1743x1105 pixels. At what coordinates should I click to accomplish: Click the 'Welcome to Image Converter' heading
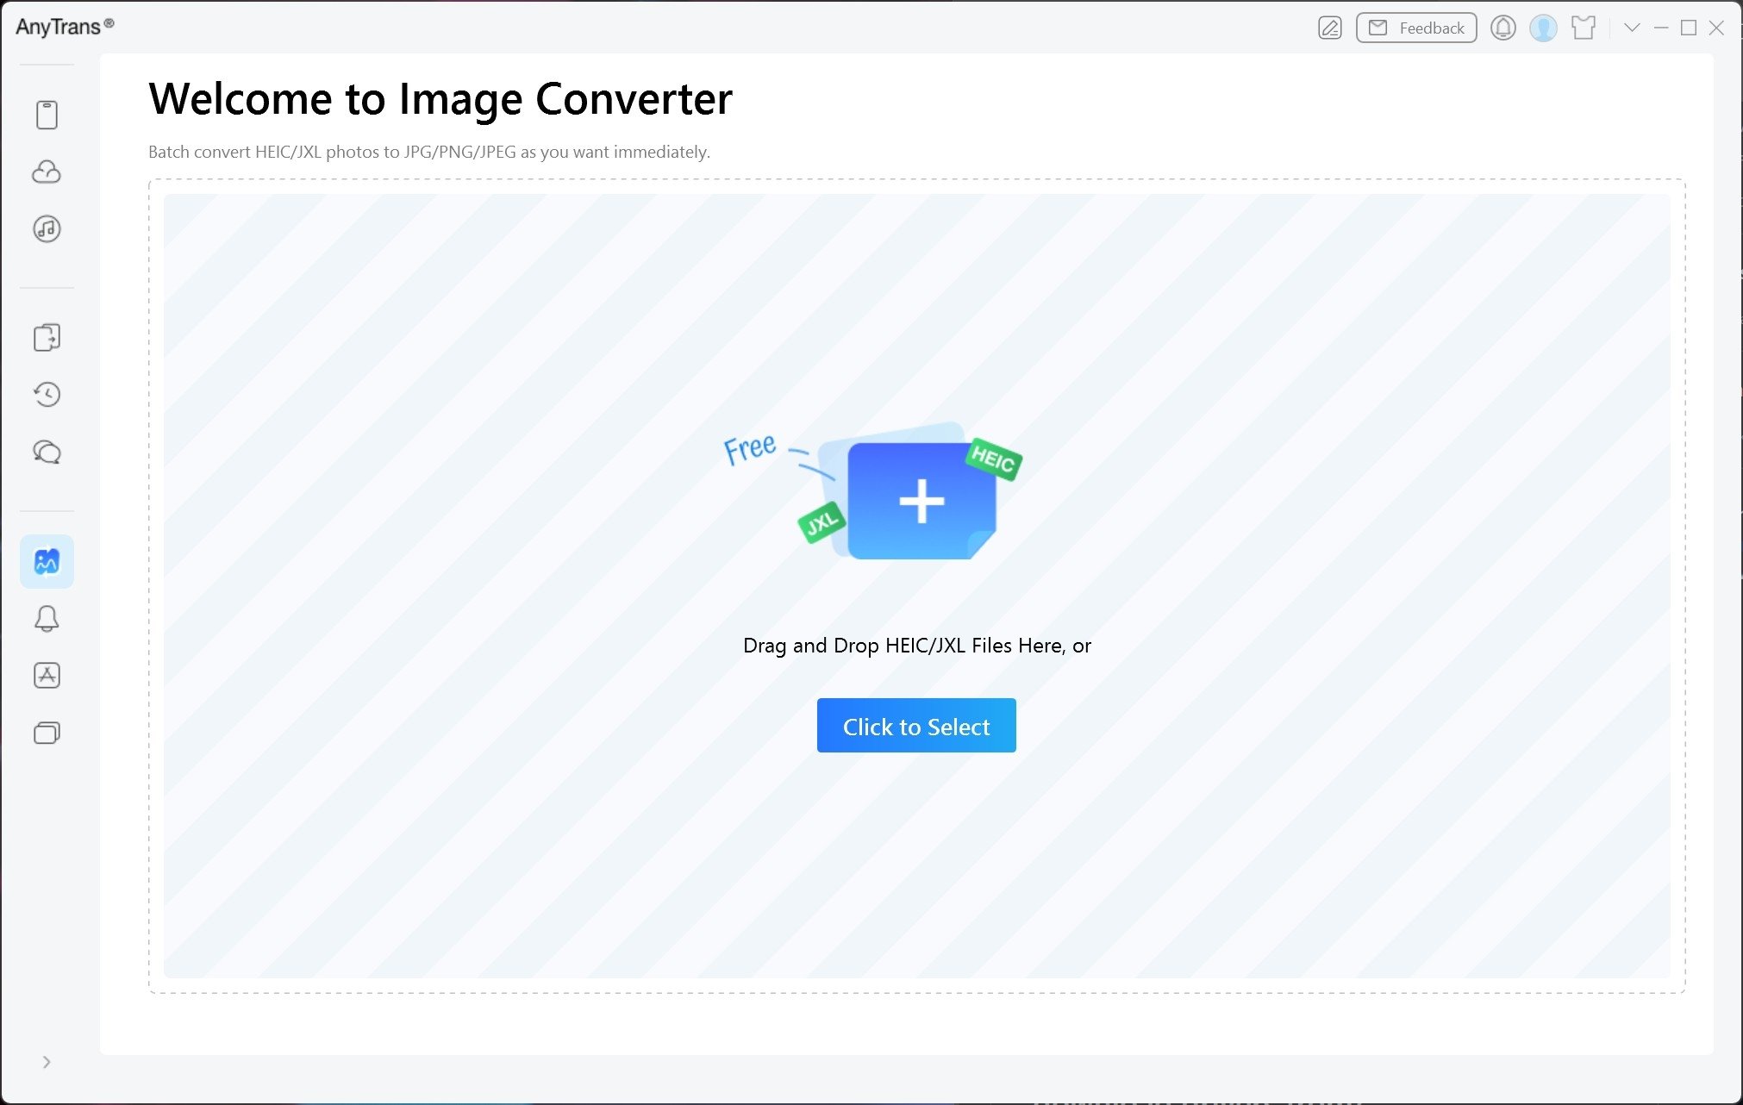(440, 99)
